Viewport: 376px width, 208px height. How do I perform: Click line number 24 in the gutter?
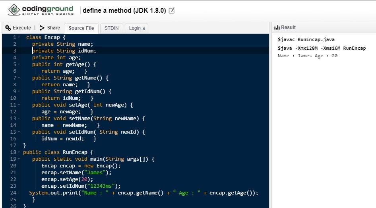13,193
